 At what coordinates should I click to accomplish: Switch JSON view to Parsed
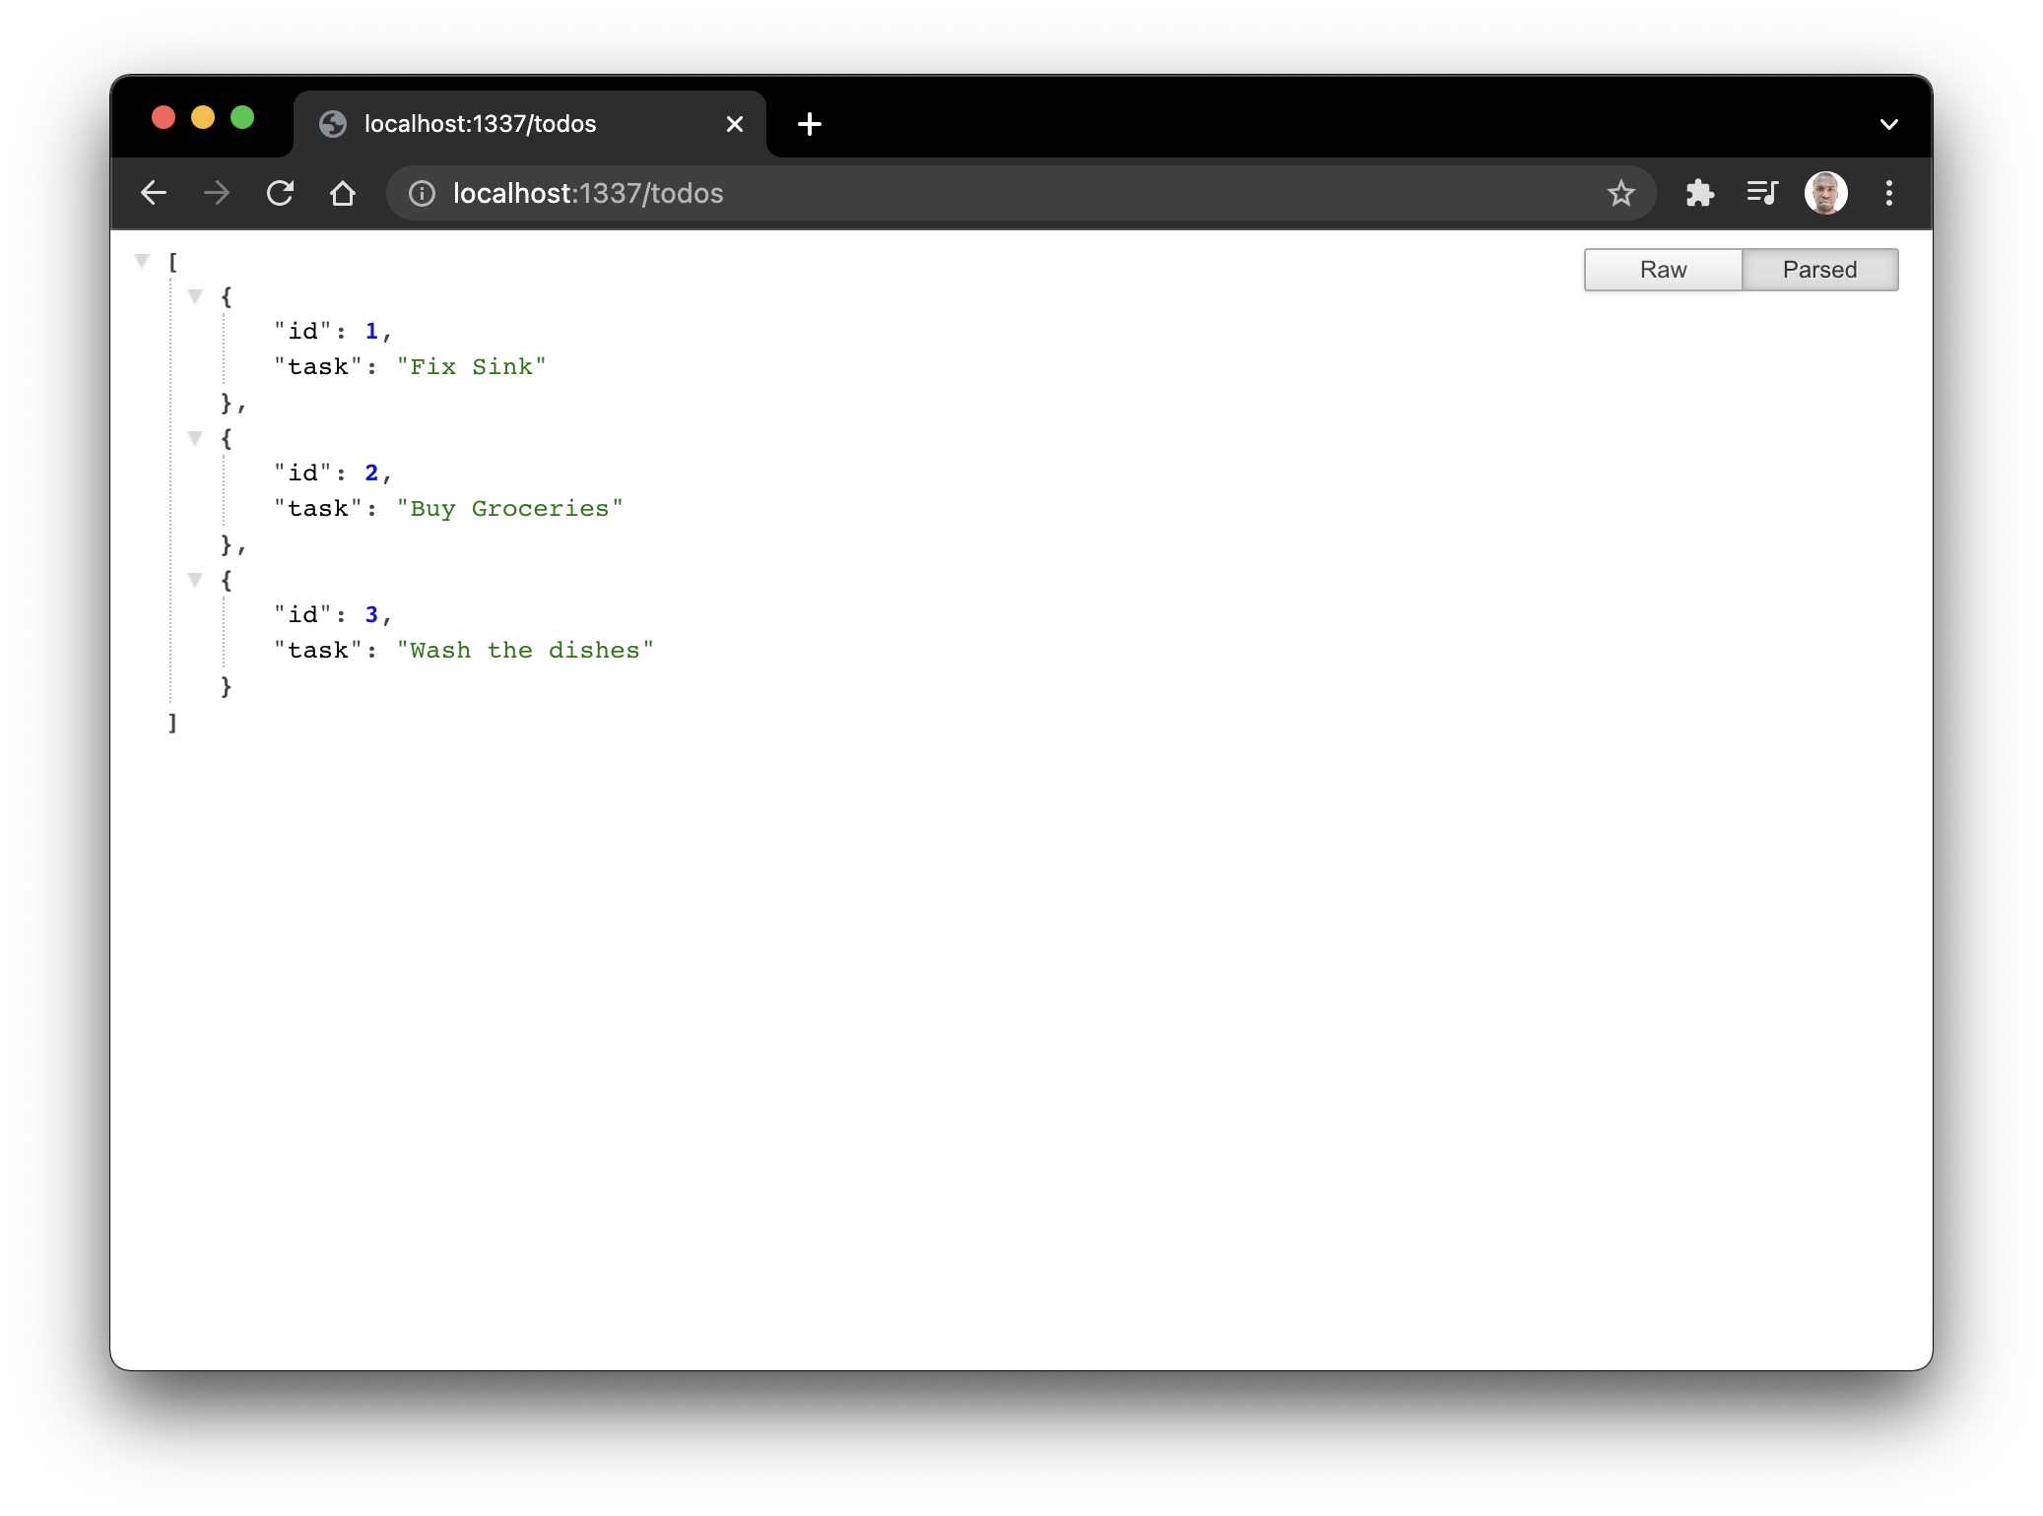pyautogui.click(x=1819, y=270)
